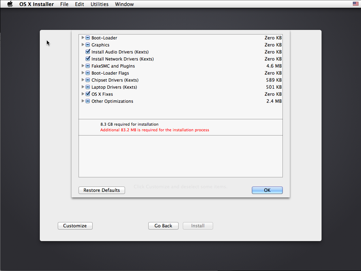361x271 pixels.
Task: Select the Other Optimizations label
Action: pyautogui.click(x=112, y=101)
